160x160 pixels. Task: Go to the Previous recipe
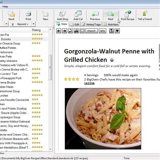[x=95, y=16]
